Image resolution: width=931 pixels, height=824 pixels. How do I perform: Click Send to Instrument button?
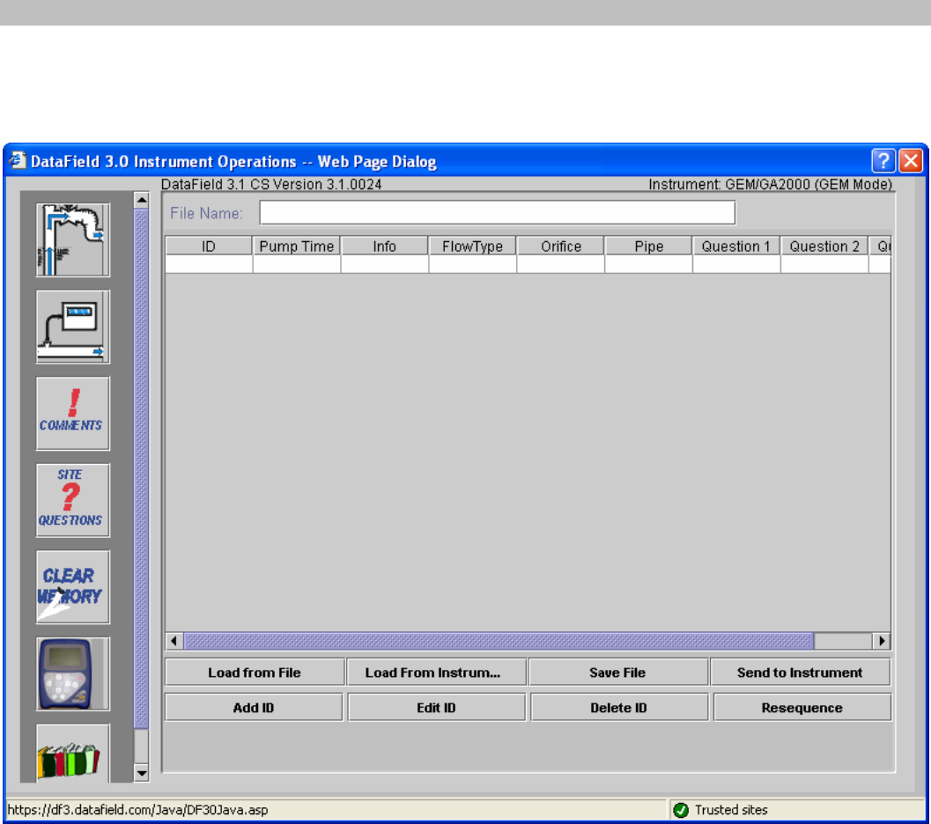point(801,672)
